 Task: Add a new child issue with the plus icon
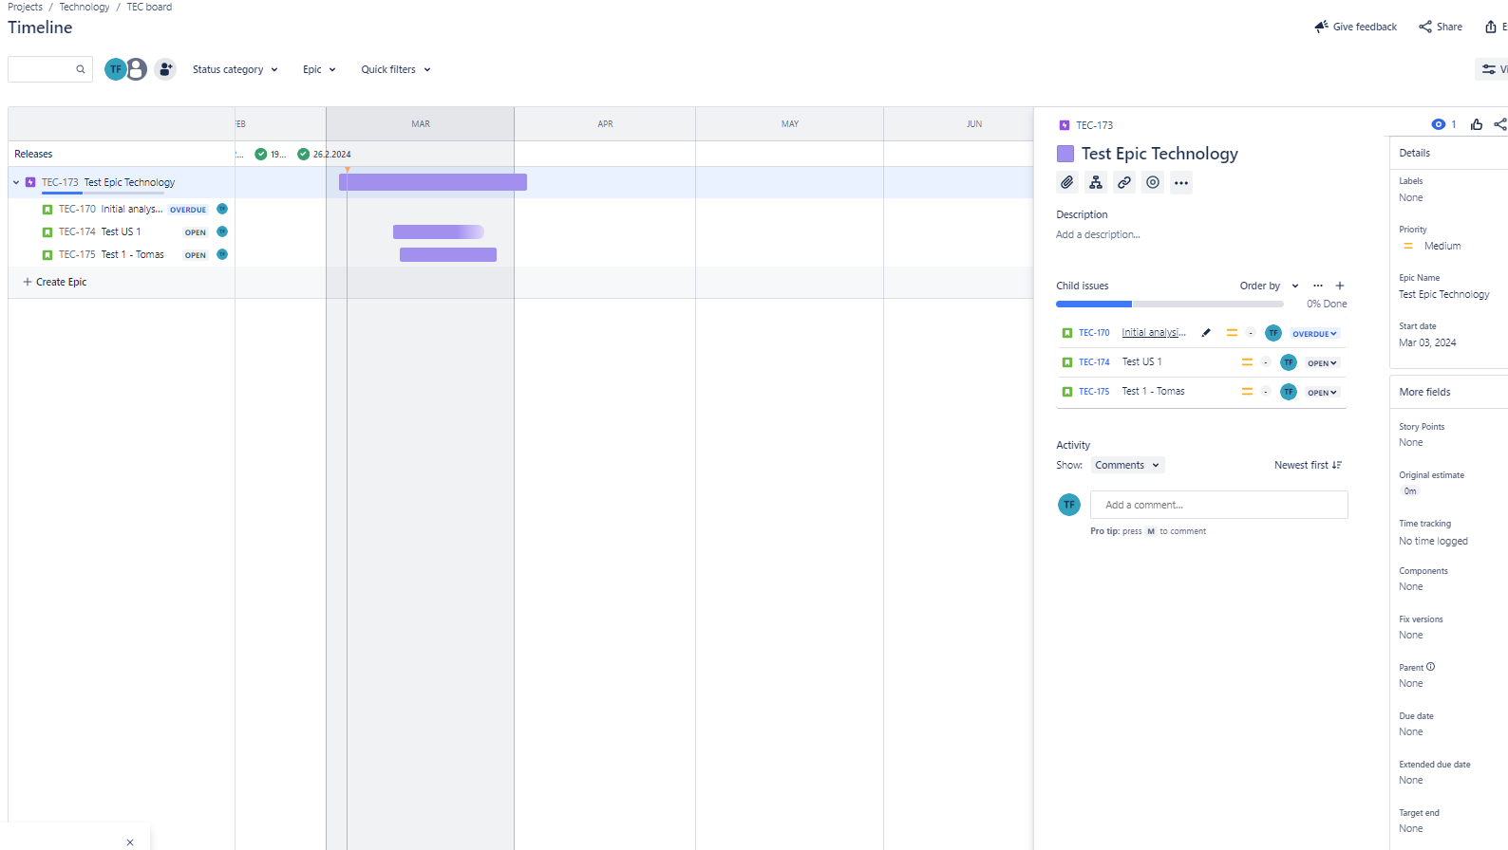1340,286
